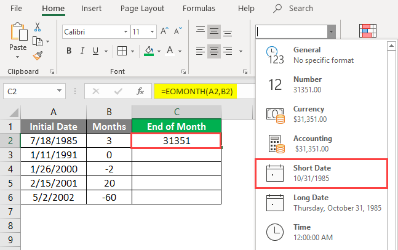Click the Search magnifier icon
398x250 pixels.
coord(277,9)
